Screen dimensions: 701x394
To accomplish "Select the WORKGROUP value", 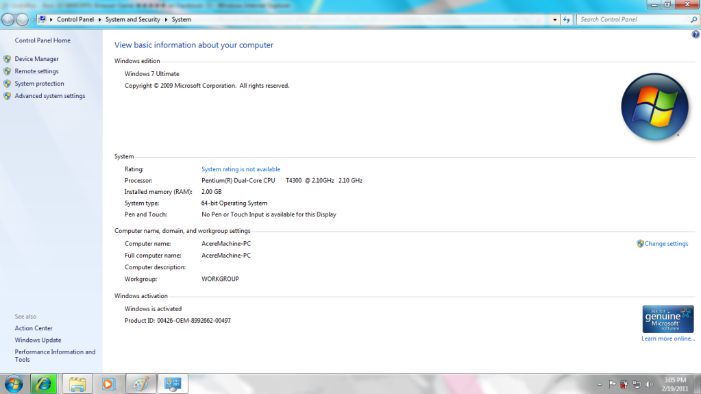I will pyautogui.click(x=220, y=279).
